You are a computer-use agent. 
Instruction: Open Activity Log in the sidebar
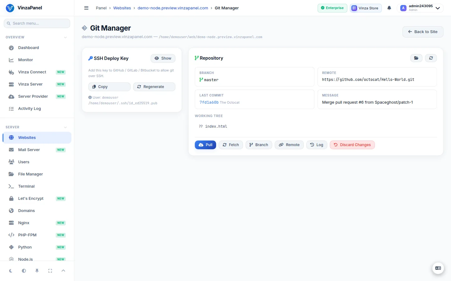click(x=37, y=109)
